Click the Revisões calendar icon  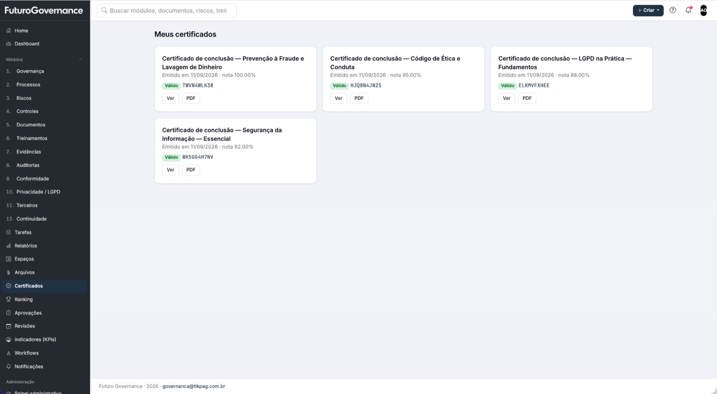(x=8, y=326)
